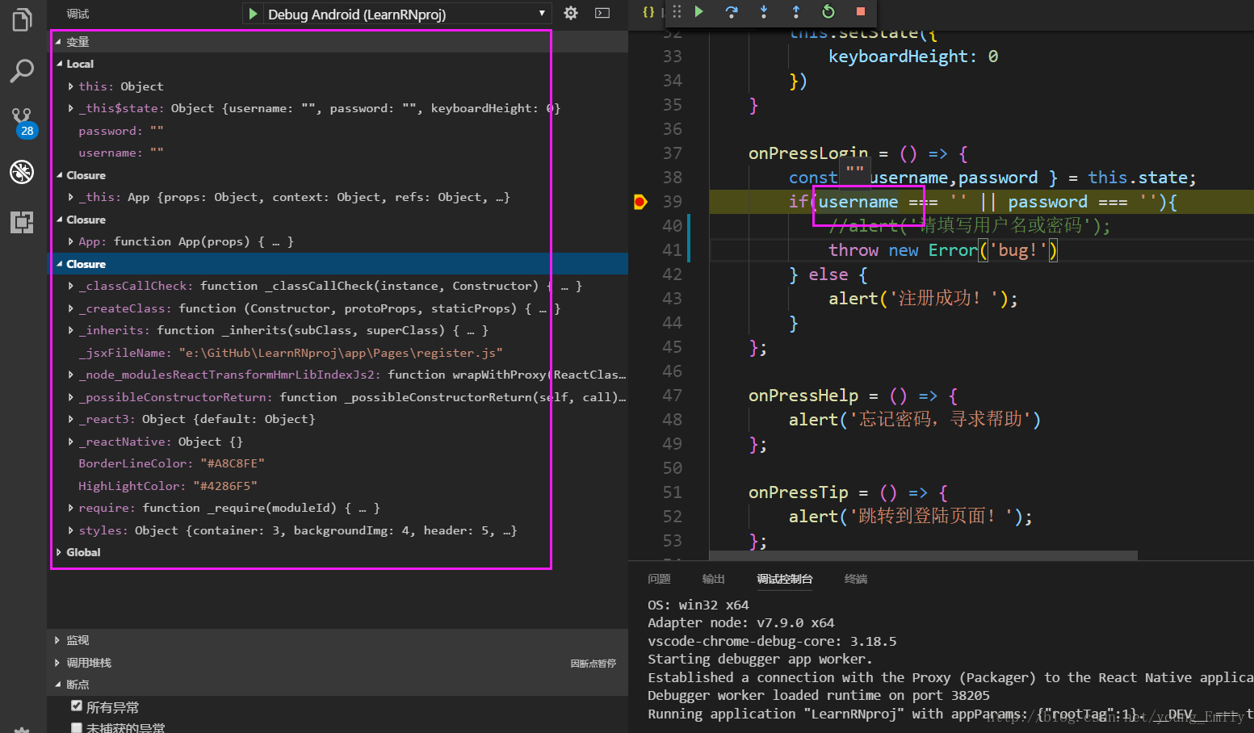Toggle the 所有异常 breakpoint checkbox
The width and height of the screenshot is (1254, 733).
[77, 706]
